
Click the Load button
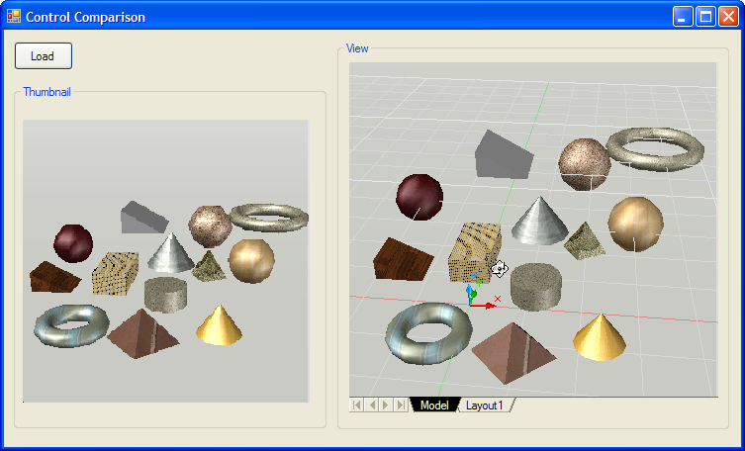[44, 56]
